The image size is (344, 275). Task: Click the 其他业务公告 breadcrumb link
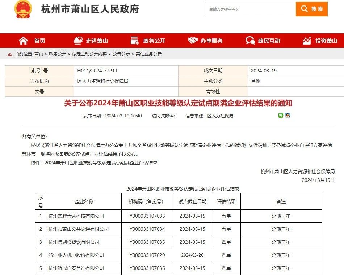150,54
